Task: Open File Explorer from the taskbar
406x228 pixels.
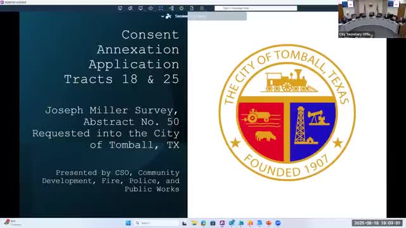Action: [194, 223]
